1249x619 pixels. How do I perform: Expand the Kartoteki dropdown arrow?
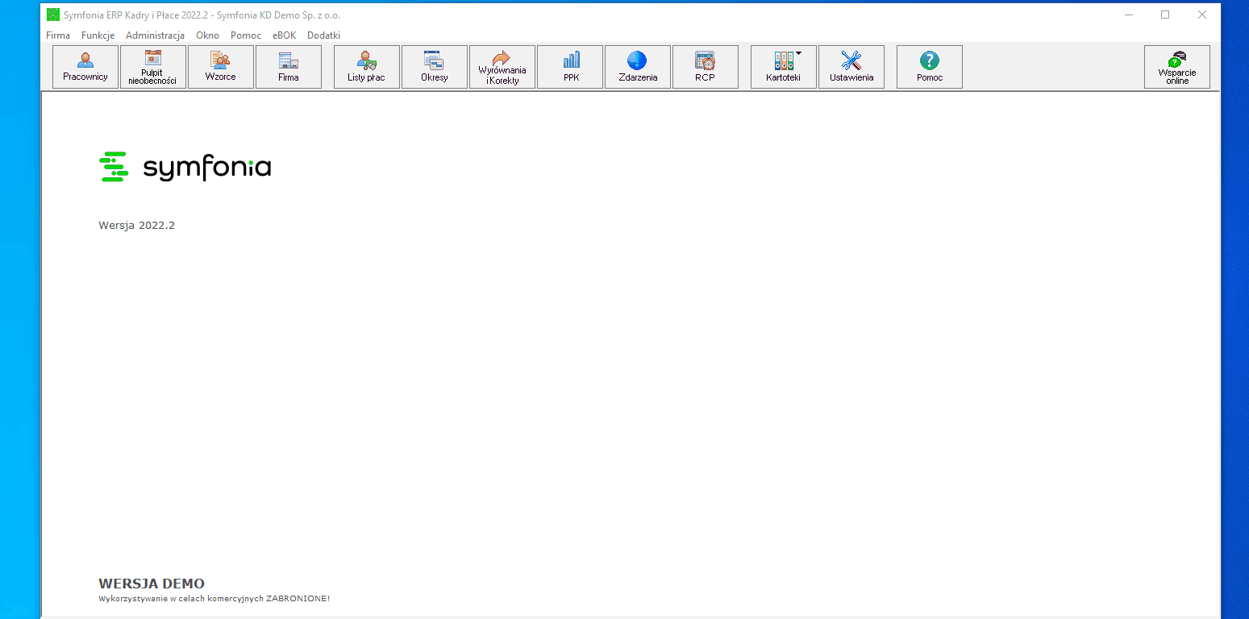tap(798, 53)
